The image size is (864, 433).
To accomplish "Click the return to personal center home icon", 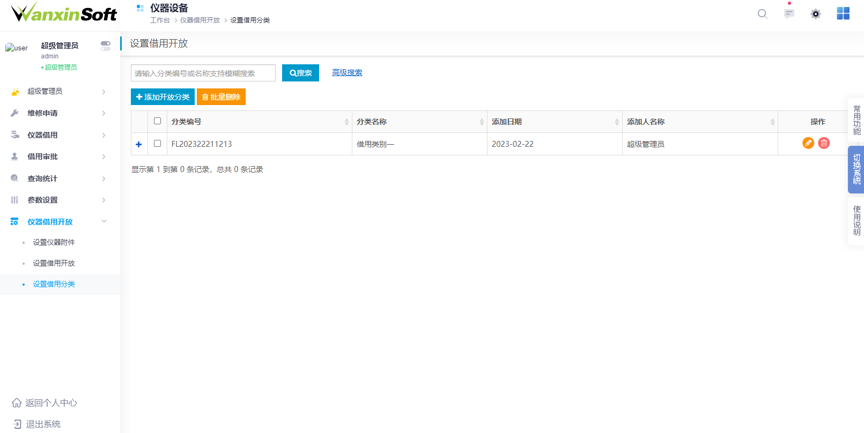I will pos(17,403).
